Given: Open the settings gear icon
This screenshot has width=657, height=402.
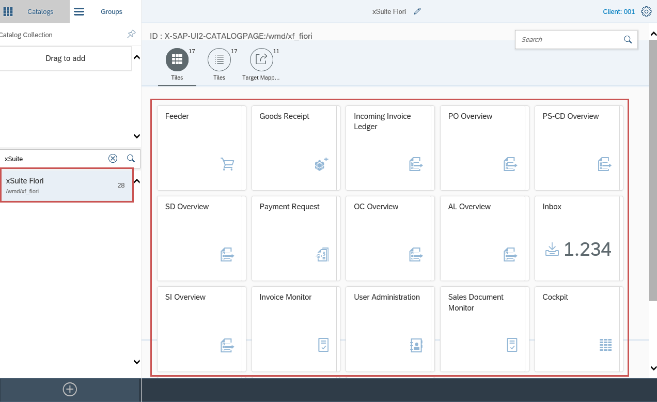Looking at the screenshot, I should click(x=646, y=11).
